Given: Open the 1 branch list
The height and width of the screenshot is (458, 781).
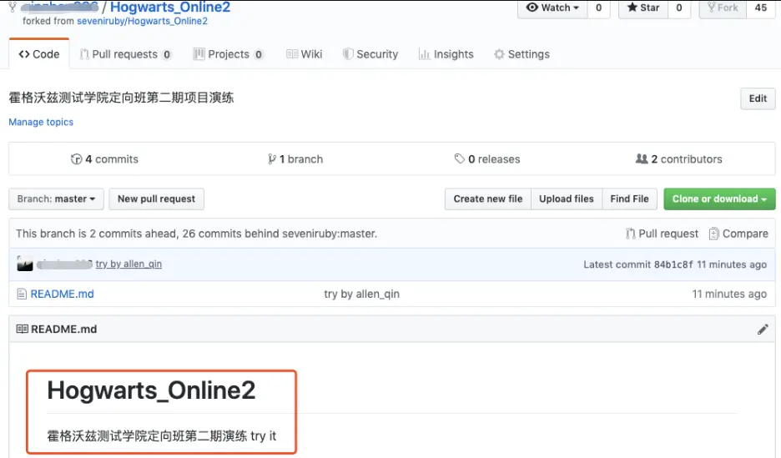Looking at the screenshot, I should (x=295, y=159).
